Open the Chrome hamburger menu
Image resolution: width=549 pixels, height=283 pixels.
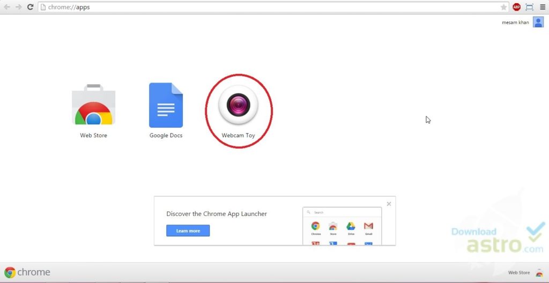542,7
